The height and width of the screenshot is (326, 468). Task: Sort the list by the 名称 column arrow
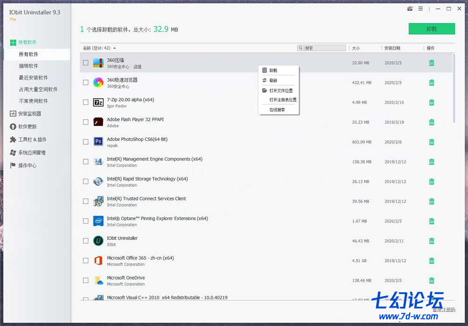pos(115,48)
